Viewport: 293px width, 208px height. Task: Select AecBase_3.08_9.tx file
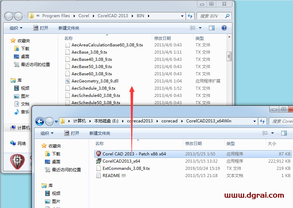pos(89,52)
